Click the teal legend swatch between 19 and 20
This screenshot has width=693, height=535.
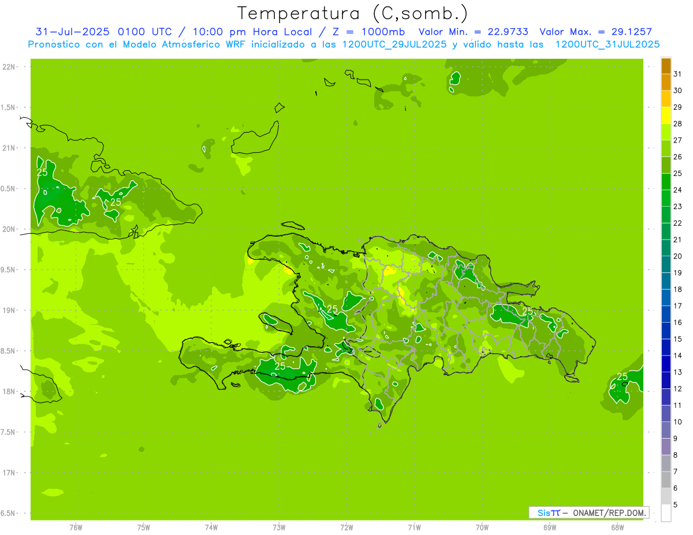click(x=666, y=264)
